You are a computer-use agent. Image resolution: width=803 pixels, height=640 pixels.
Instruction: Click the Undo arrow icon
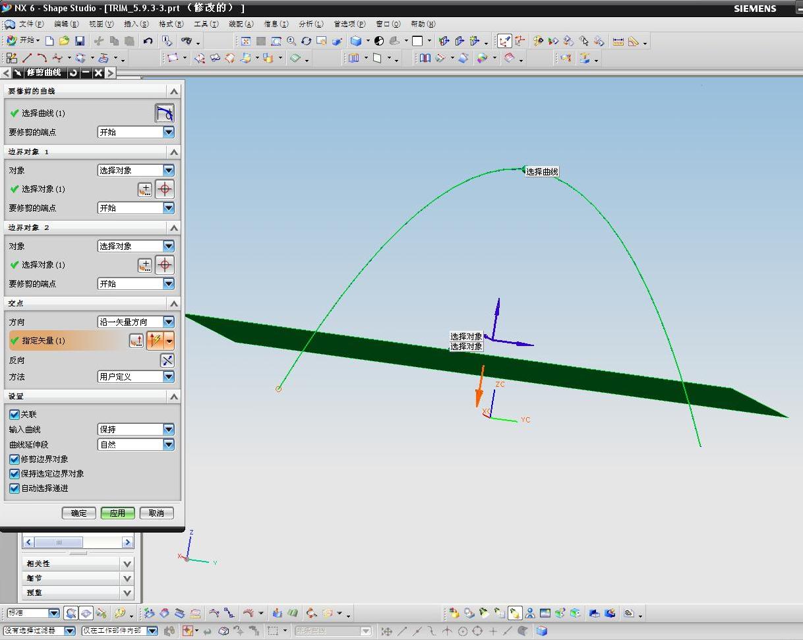click(148, 41)
